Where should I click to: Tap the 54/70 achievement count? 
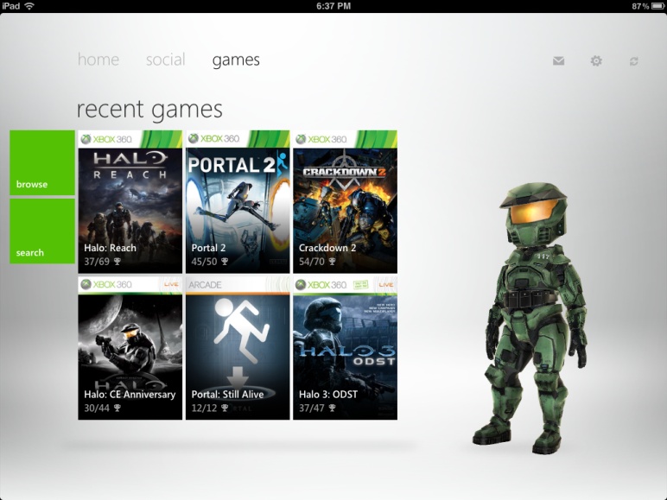(311, 262)
